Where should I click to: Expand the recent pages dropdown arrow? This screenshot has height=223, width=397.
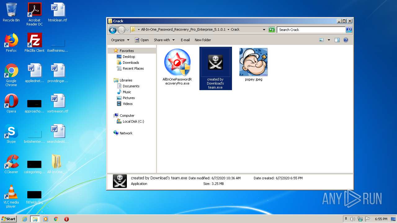(127, 30)
